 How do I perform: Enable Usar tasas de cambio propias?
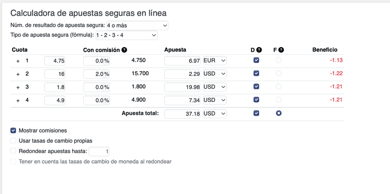[x=13, y=141]
